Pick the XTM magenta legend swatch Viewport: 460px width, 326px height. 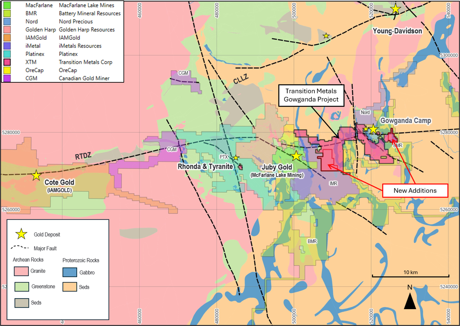(7, 62)
